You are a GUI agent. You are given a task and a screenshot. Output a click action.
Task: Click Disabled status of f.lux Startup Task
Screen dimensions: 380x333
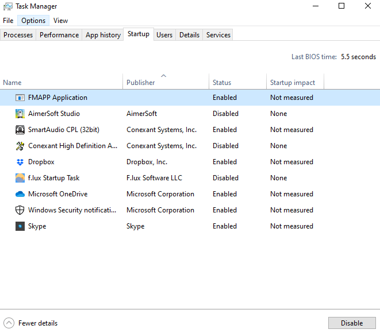[225, 178]
